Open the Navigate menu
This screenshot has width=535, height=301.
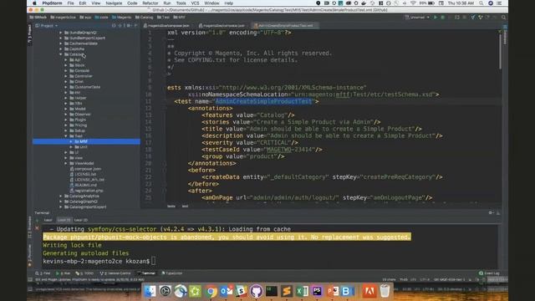point(114,3)
